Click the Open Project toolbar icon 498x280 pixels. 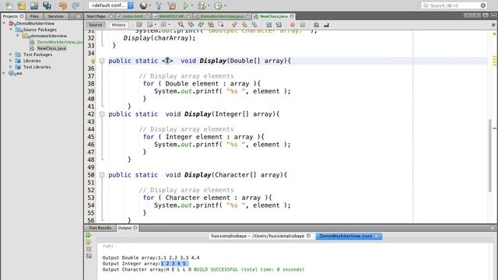34,5
